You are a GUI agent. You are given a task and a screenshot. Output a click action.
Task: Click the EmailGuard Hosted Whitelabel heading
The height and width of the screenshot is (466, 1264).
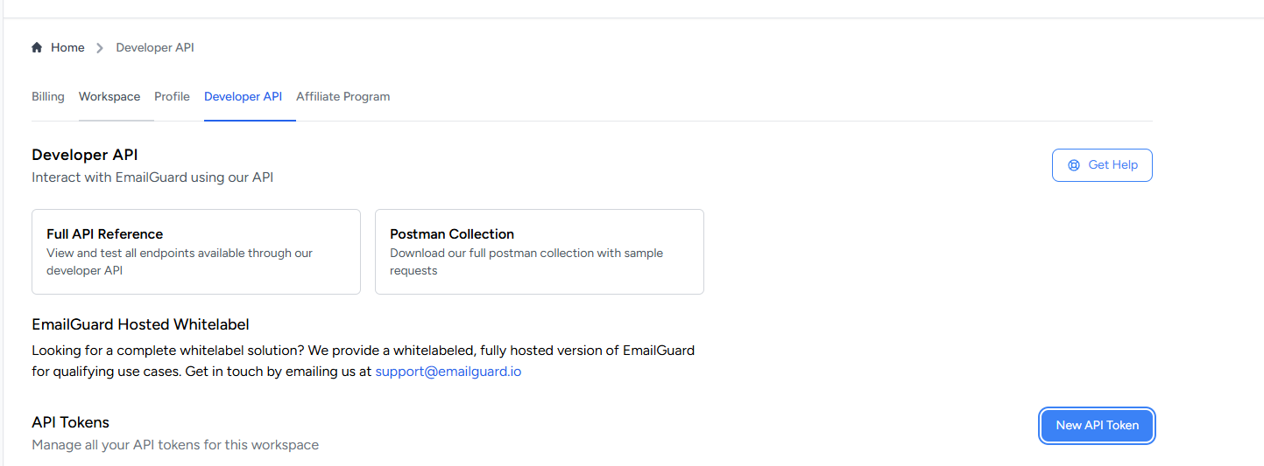point(140,324)
